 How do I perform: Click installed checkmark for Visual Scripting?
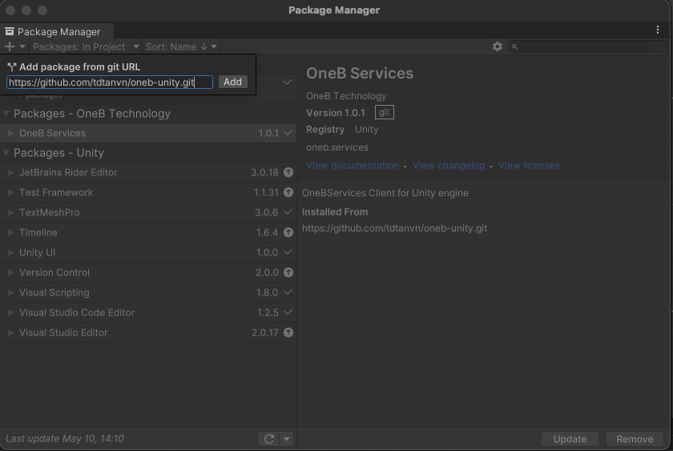click(x=288, y=292)
